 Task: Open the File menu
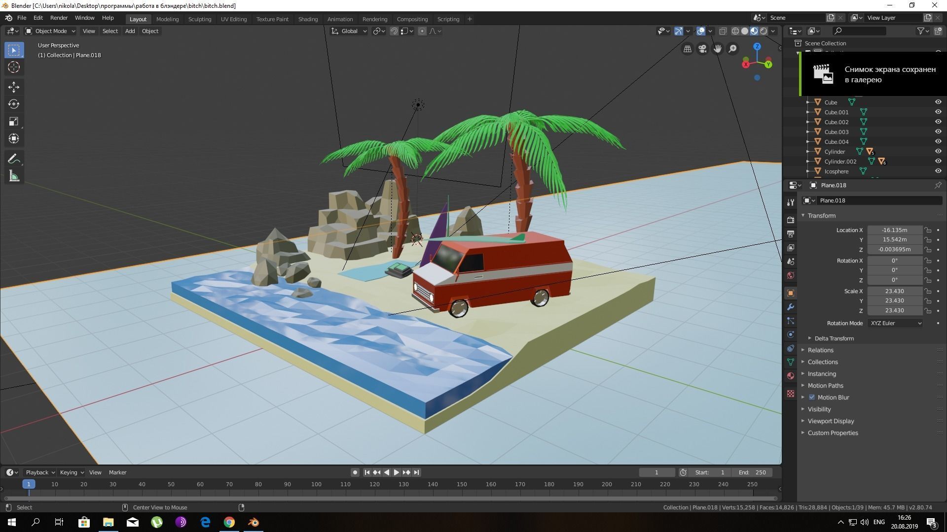(x=22, y=18)
